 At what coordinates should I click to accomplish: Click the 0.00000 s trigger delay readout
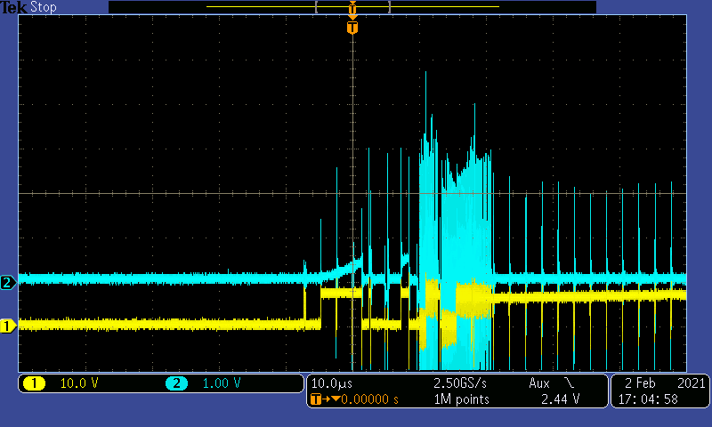coord(369,399)
